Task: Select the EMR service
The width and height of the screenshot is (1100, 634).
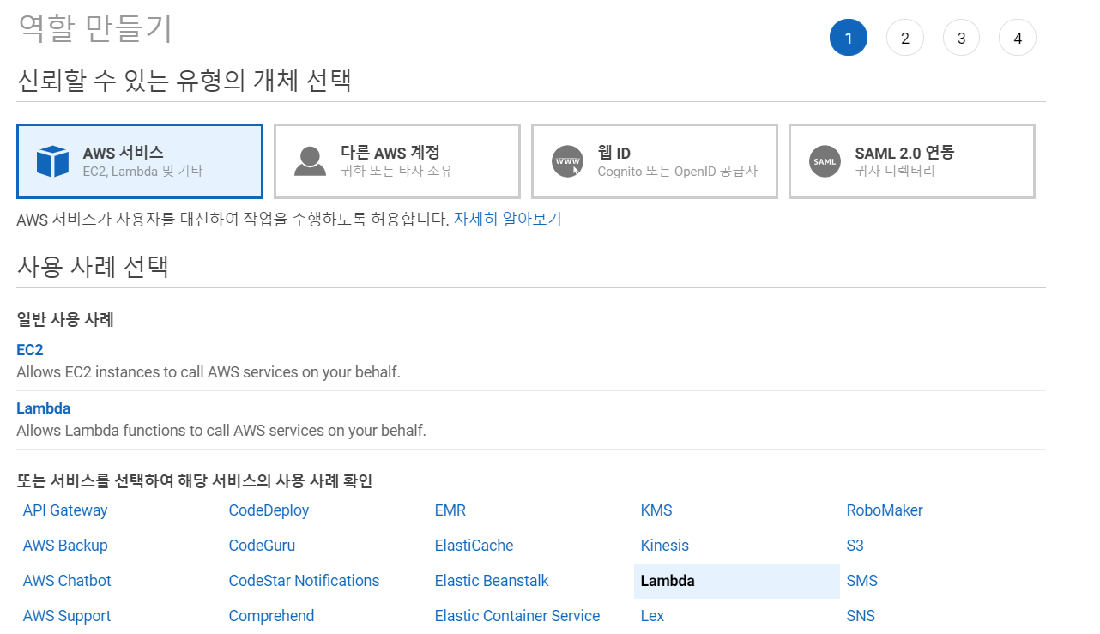Action: [x=450, y=510]
